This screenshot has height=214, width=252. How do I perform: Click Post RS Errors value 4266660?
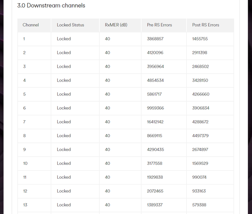[201, 94]
